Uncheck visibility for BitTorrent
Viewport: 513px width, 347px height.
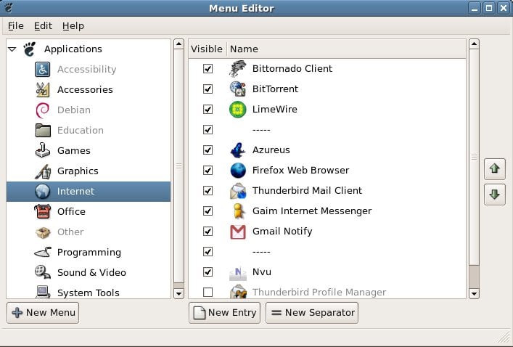click(208, 89)
